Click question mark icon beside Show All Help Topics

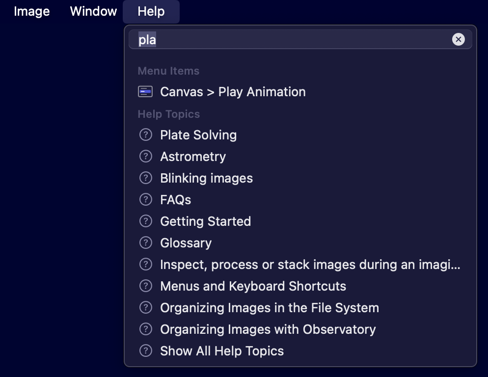click(146, 350)
